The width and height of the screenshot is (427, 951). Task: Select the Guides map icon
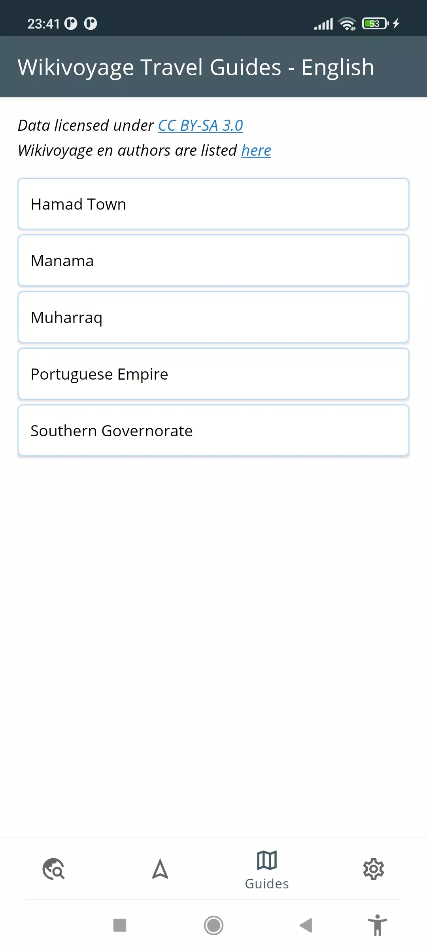click(267, 860)
